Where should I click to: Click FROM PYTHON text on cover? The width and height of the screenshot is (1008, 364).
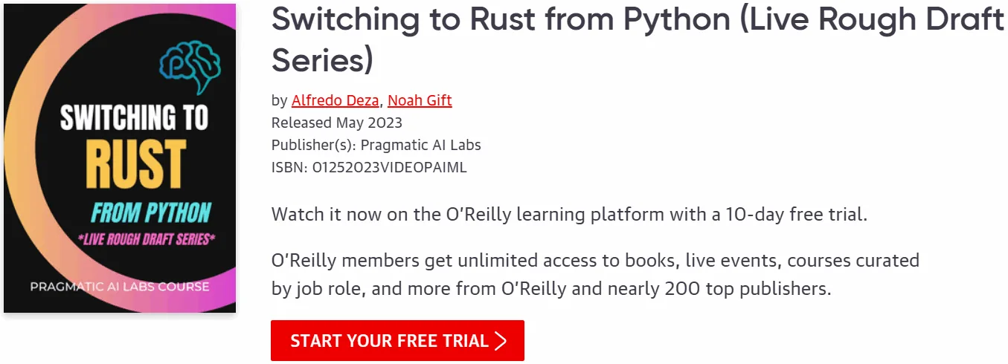pyautogui.click(x=150, y=212)
